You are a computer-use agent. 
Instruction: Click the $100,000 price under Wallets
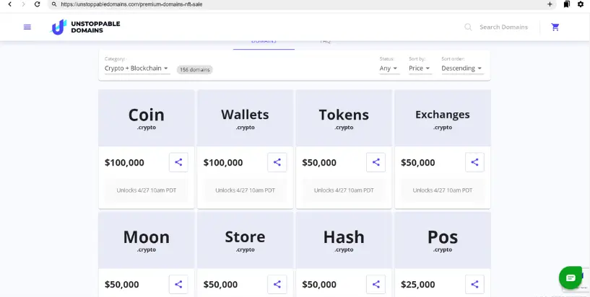pyautogui.click(x=223, y=163)
